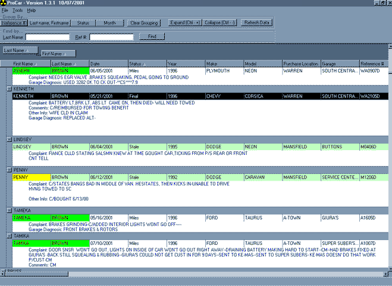392x286 pixels.
Task: Open the Help menu
Action: point(31,11)
